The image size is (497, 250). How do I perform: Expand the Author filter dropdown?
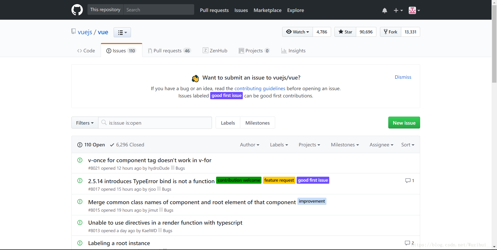[250, 145]
